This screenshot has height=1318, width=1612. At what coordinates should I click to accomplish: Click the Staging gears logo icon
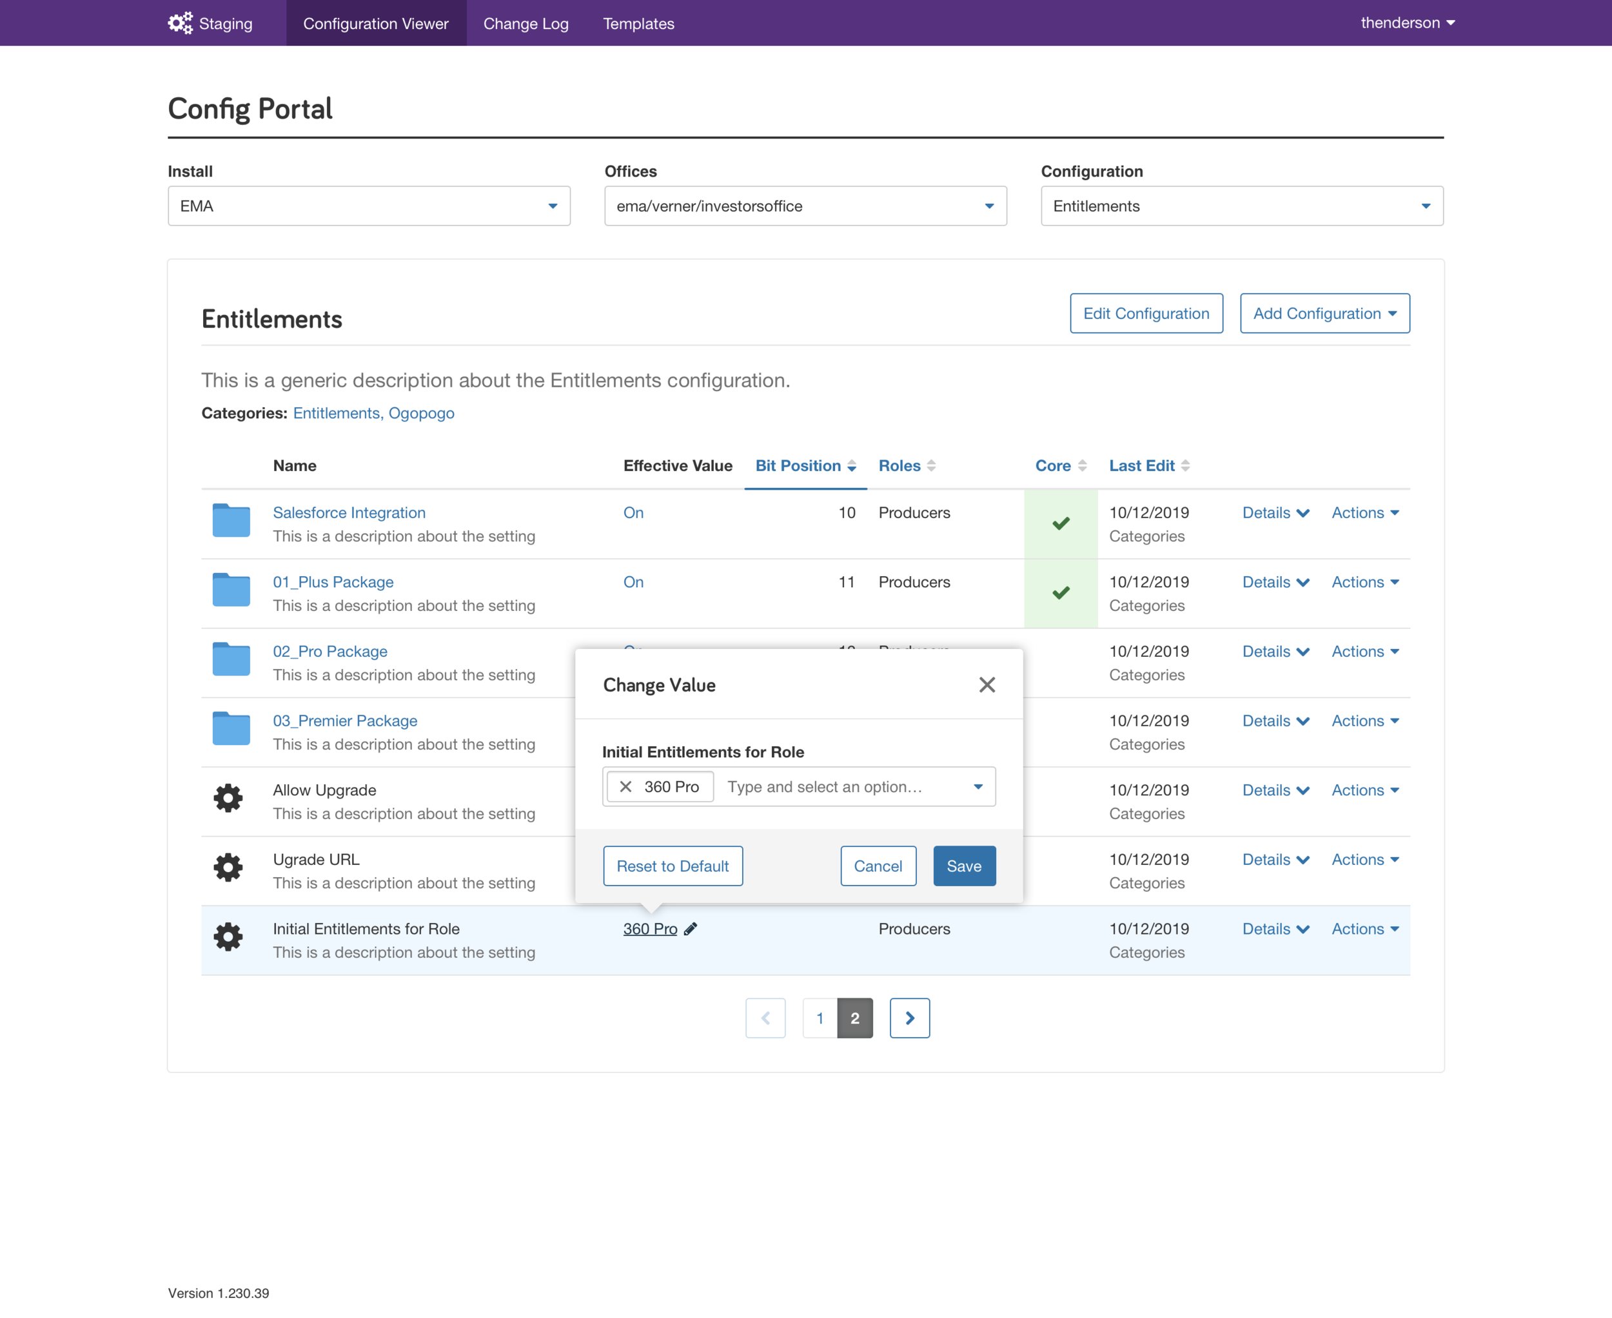(180, 23)
